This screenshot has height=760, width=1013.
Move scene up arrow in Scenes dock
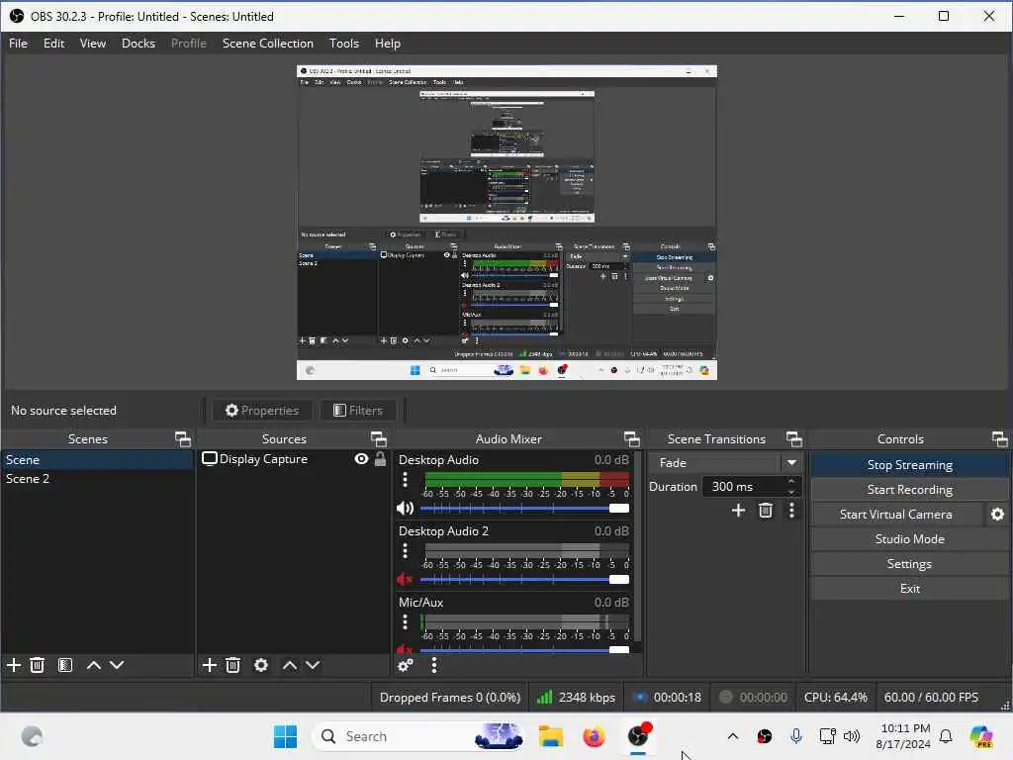pyautogui.click(x=94, y=665)
